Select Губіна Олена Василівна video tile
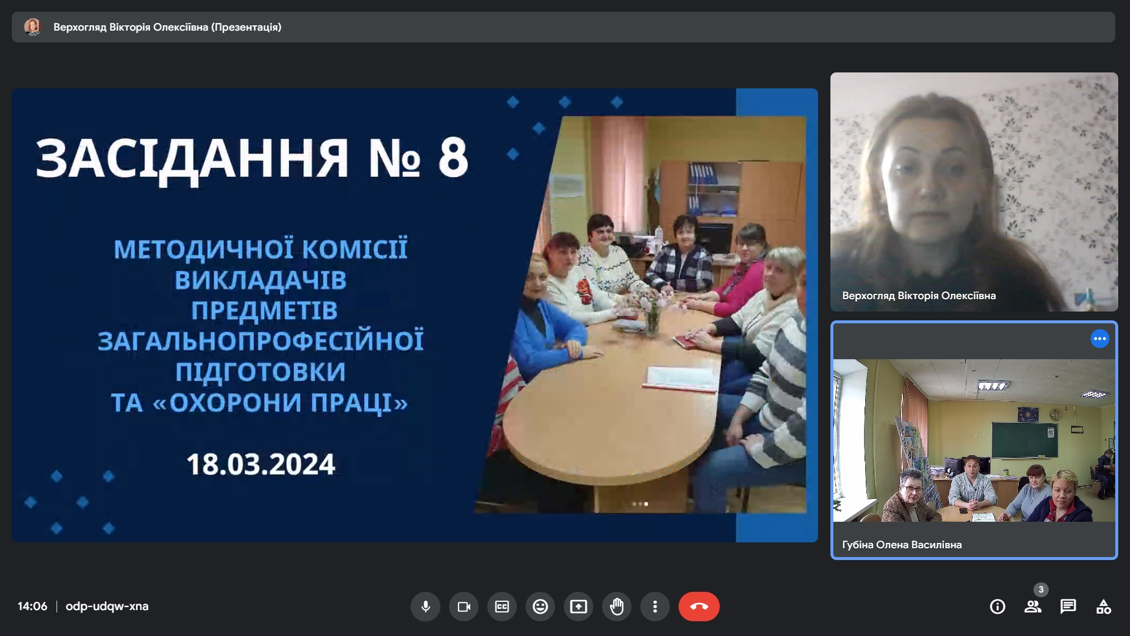This screenshot has height=636, width=1130. (x=974, y=440)
